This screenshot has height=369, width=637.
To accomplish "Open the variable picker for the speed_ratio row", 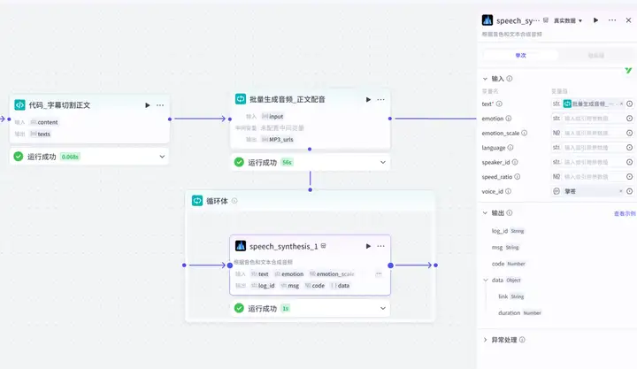I will [x=629, y=177].
